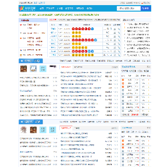Click the icon in the lower blue section header
Image resolution: width=167 pixels, height=167 pixels.
tap(22, 122)
